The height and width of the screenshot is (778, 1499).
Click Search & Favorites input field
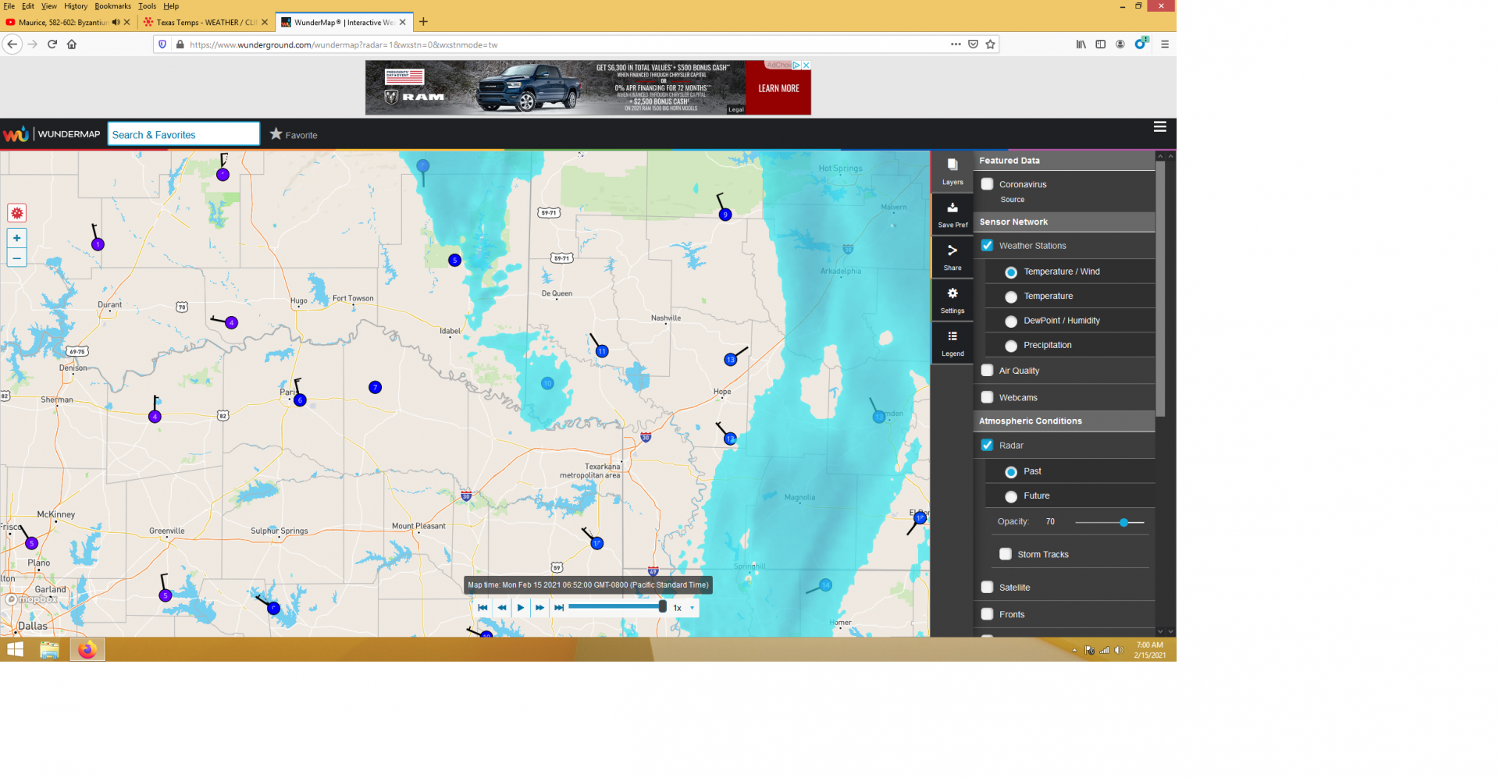(x=183, y=134)
